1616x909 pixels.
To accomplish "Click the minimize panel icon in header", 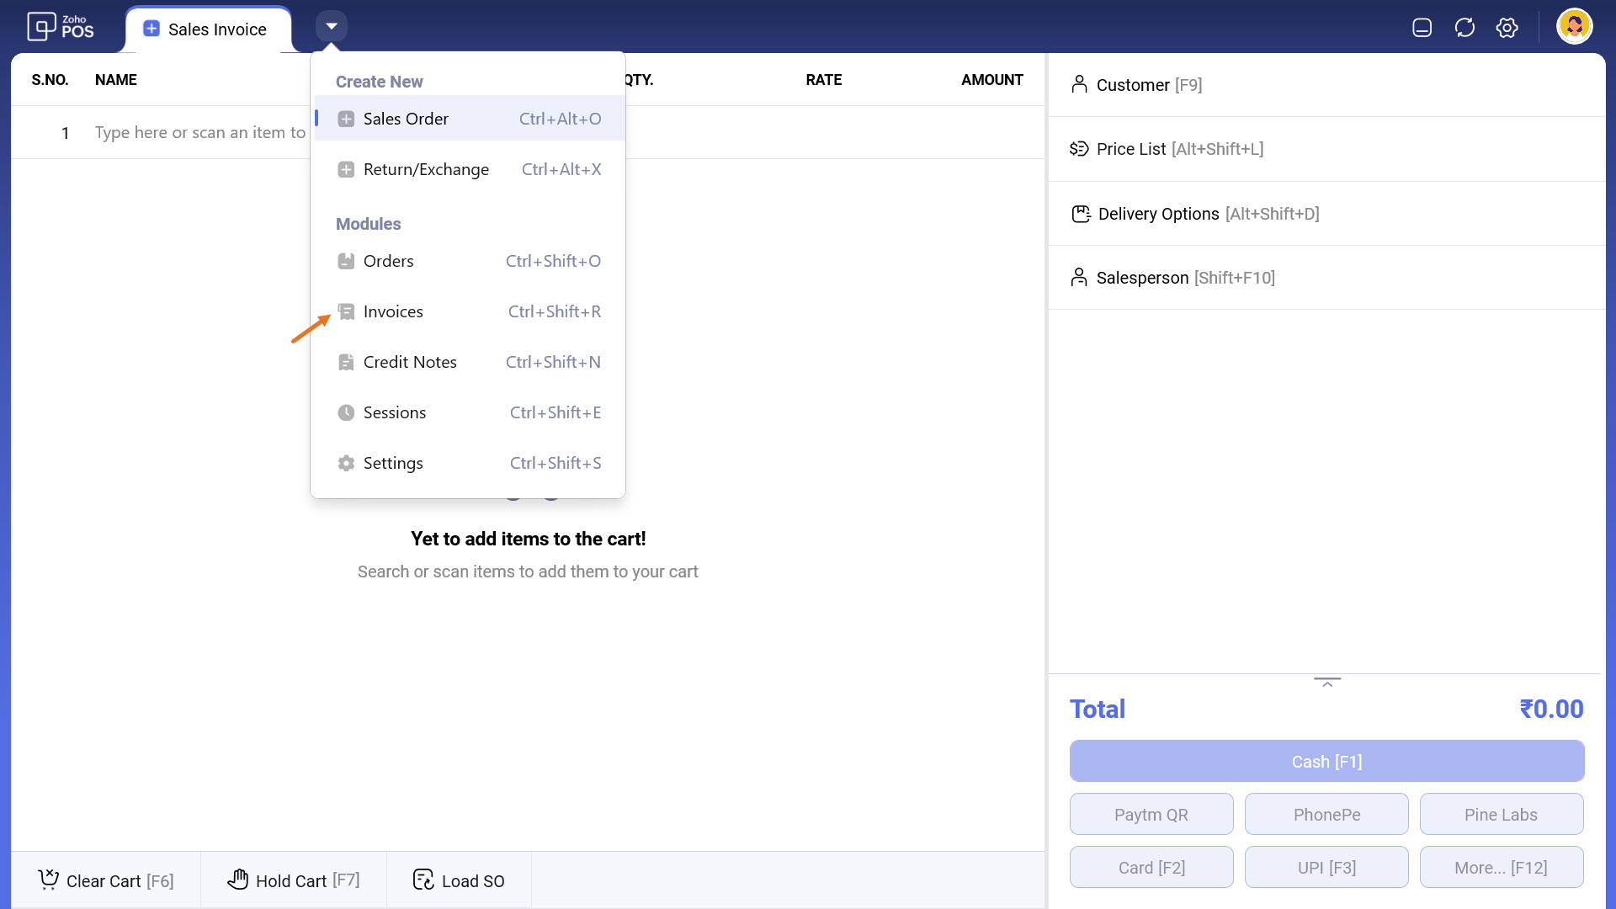I will tap(1422, 28).
